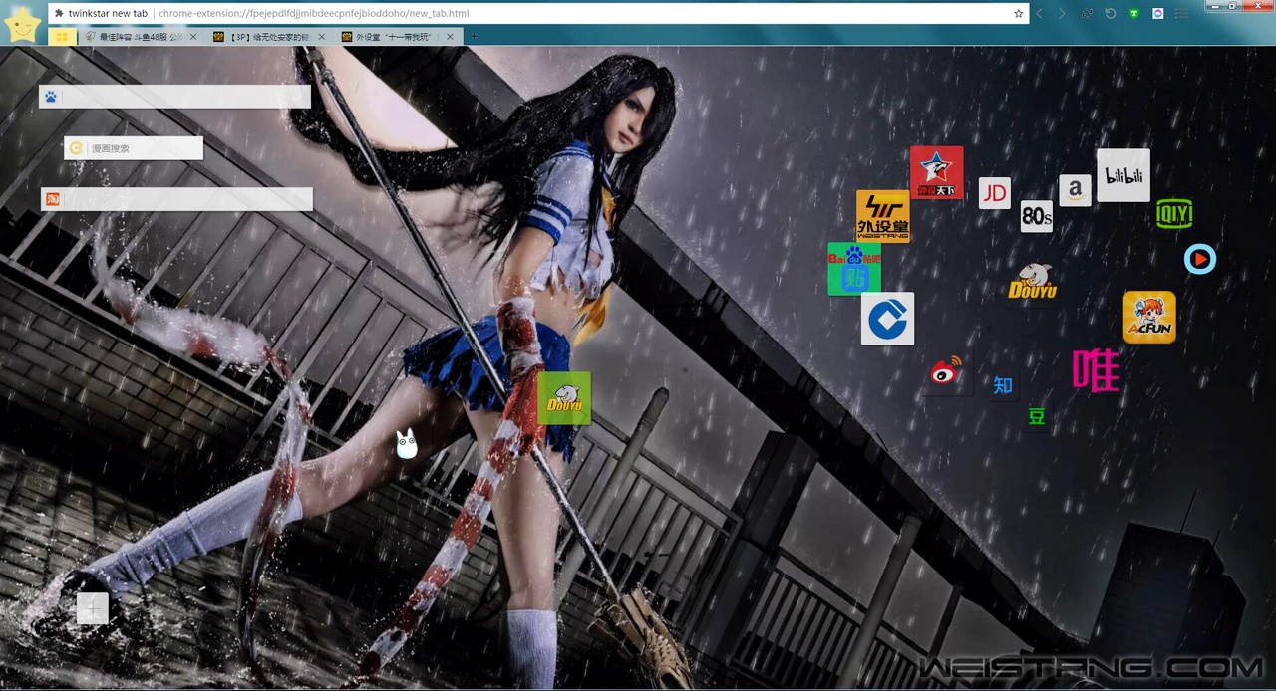
Task: Focus the Taobao search input field
Action: [x=176, y=199]
